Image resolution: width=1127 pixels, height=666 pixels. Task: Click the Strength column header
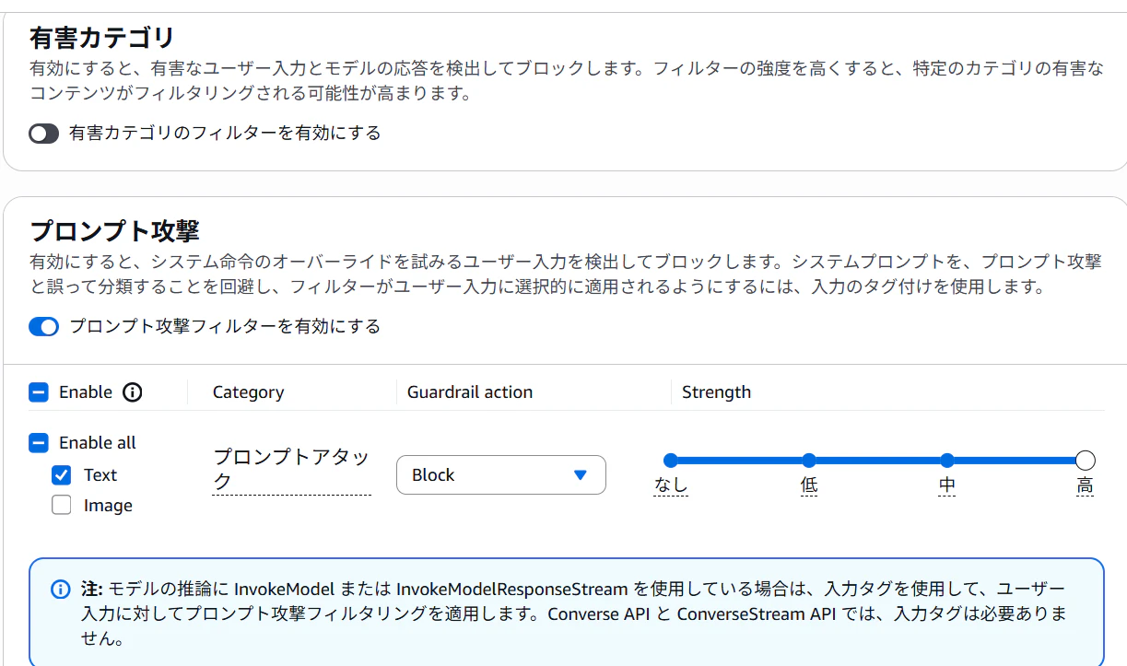tap(716, 392)
